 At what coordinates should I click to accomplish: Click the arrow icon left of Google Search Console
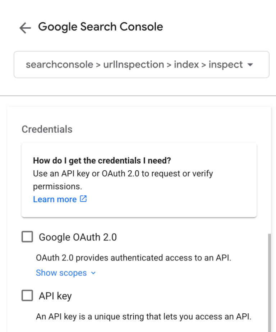[x=25, y=27]
